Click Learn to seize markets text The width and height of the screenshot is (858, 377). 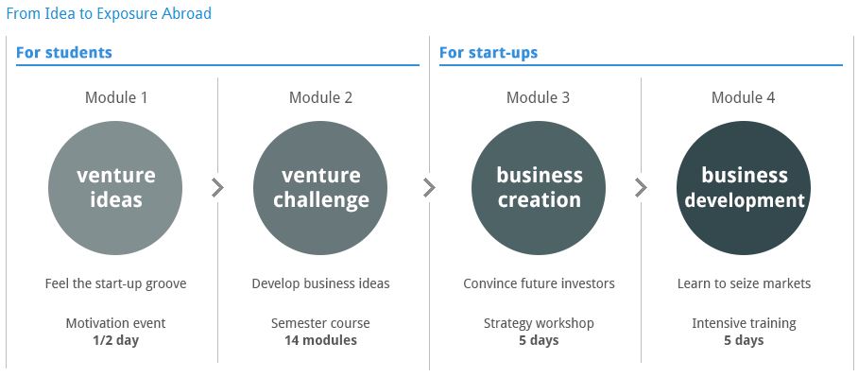(745, 283)
